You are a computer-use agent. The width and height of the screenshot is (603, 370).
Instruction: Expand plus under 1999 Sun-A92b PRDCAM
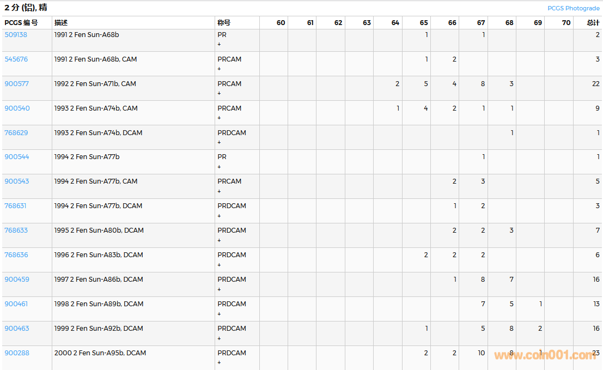pos(220,338)
